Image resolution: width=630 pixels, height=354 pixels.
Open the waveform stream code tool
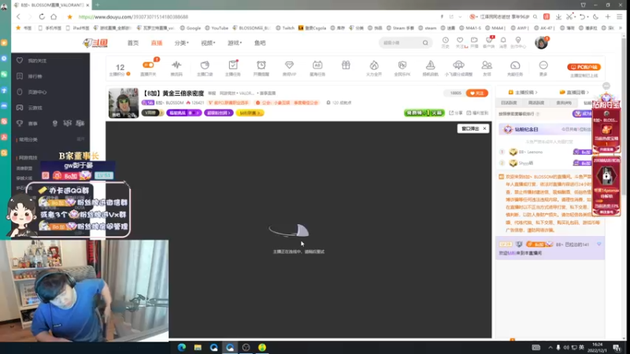click(176, 68)
